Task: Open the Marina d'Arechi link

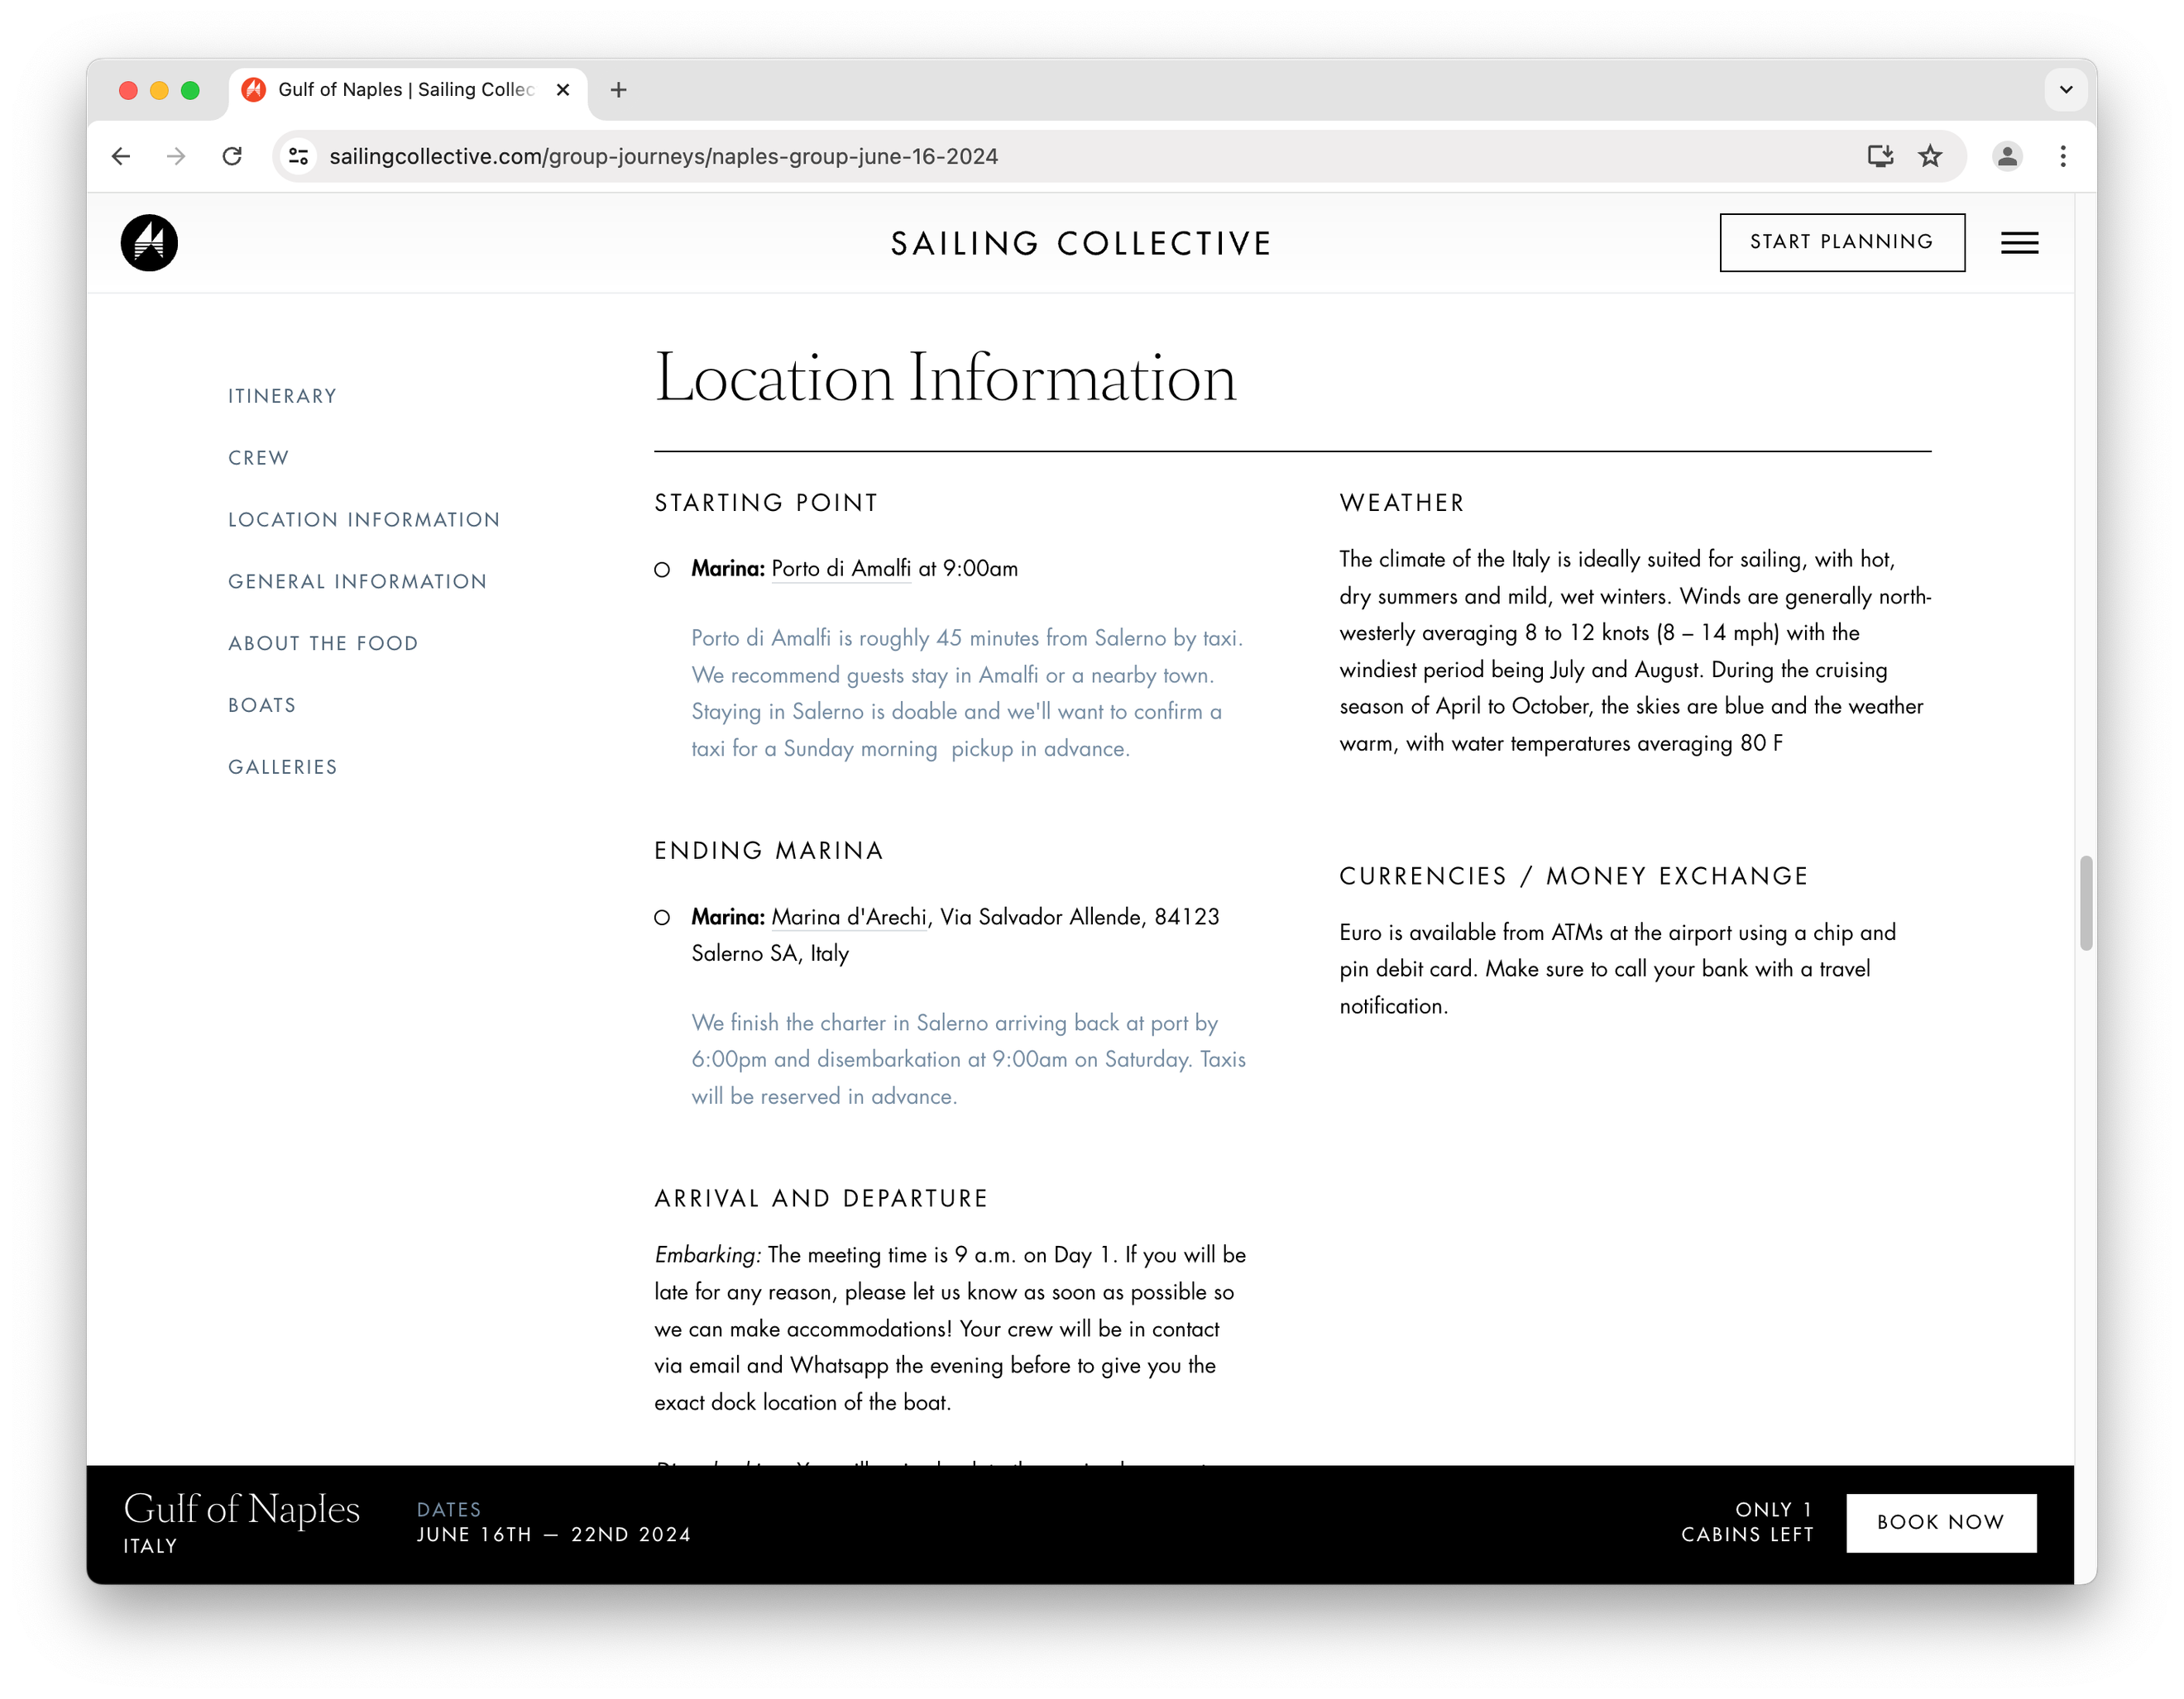Action: tap(848, 916)
